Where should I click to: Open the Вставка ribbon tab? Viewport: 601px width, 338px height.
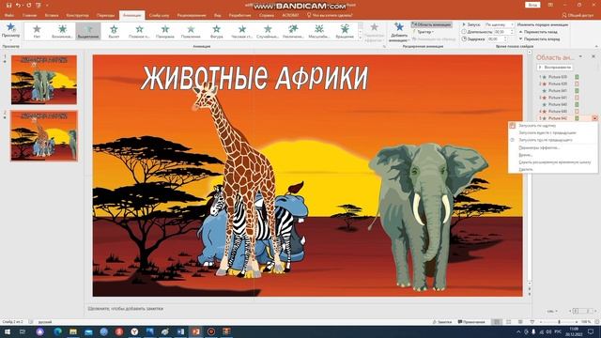pyautogui.click(x=52, y=15)
